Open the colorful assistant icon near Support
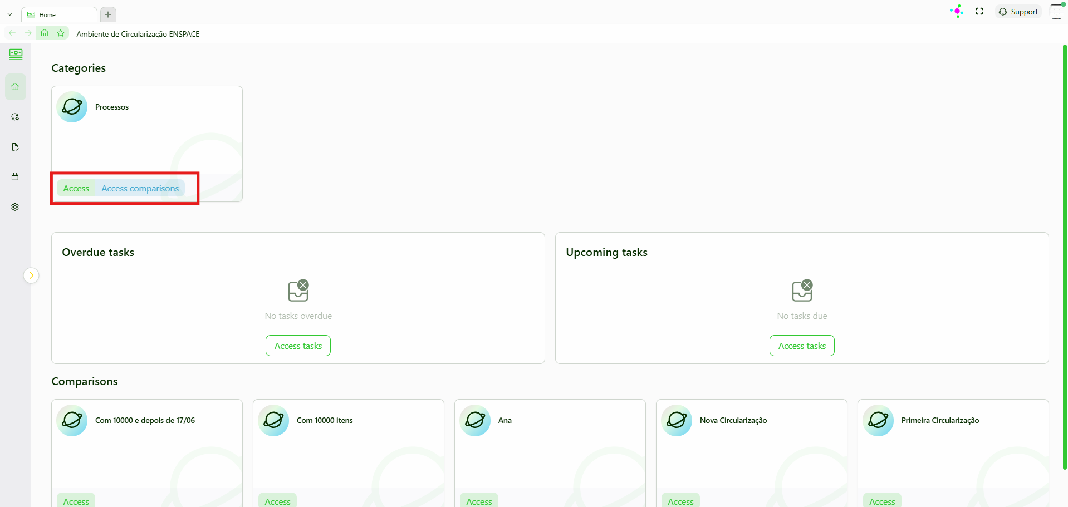This screenshot has width=1068, height=507. (957, 11)
